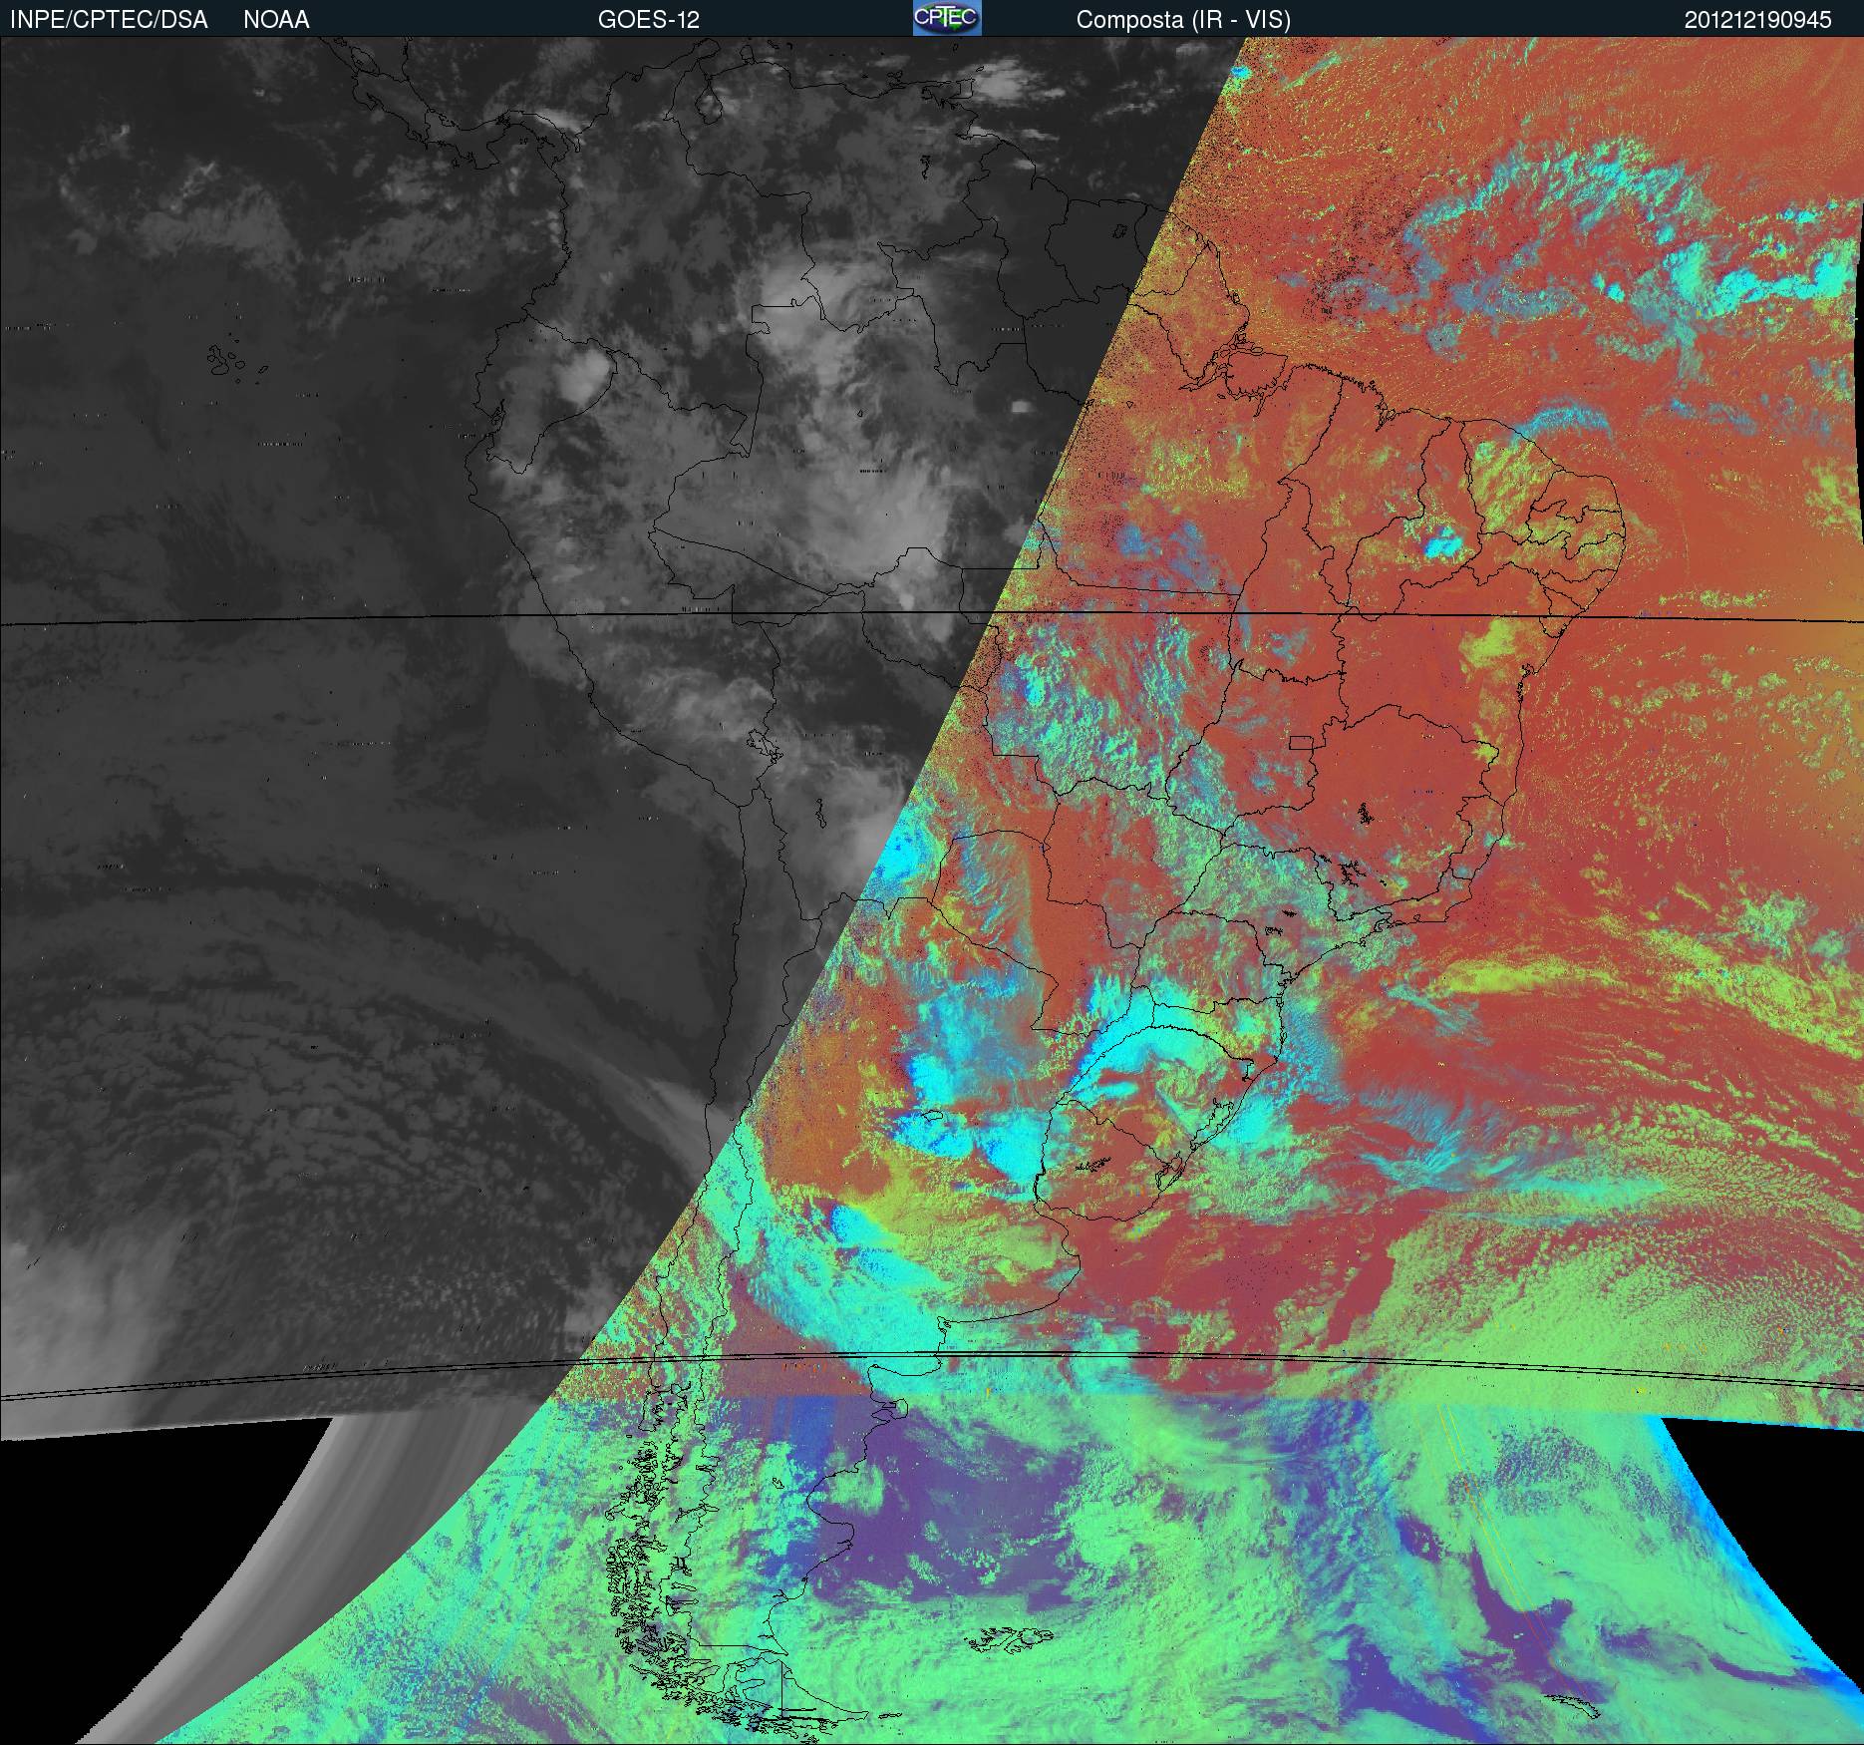
Task: Click the Composta (IR - VIS) title
Action: coord(1183,21)
